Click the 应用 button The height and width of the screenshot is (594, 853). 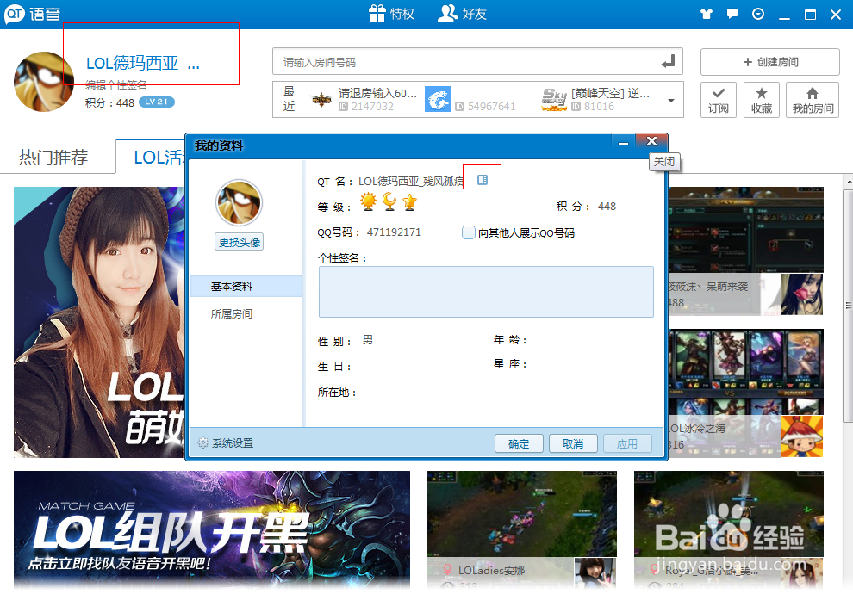click(627, 443)
